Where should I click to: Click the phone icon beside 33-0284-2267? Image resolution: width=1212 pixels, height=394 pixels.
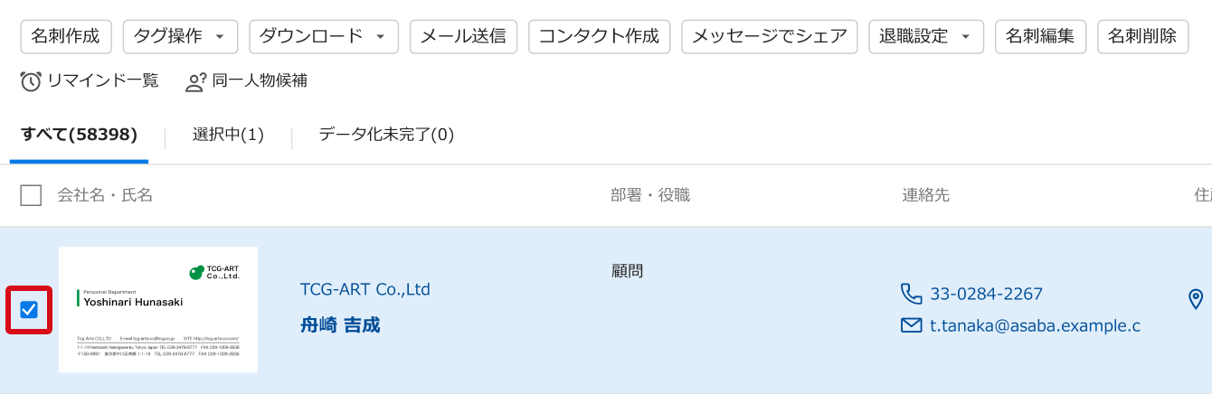pos(912,294)
